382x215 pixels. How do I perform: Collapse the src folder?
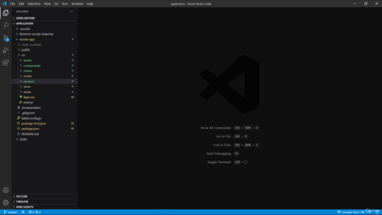(45, 55)
